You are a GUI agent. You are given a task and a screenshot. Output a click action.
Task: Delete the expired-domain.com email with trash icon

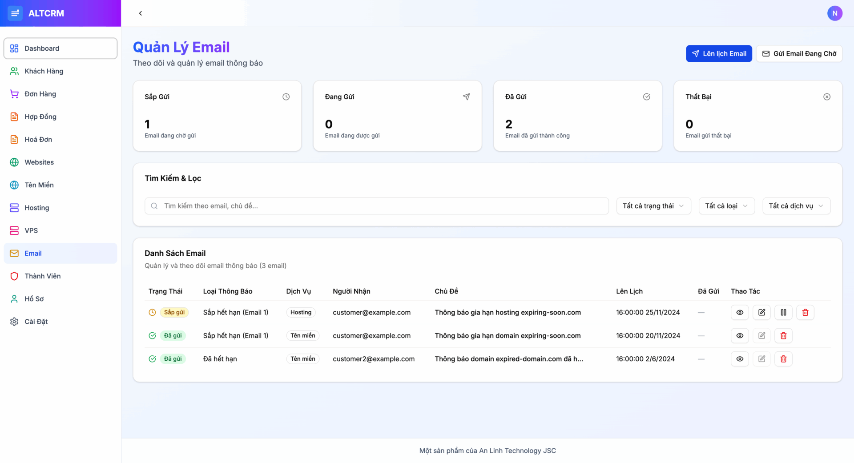coord(783,358)
